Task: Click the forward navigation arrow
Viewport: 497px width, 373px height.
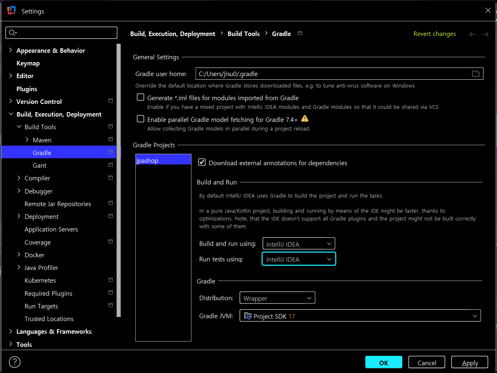Action: point(486,34)
